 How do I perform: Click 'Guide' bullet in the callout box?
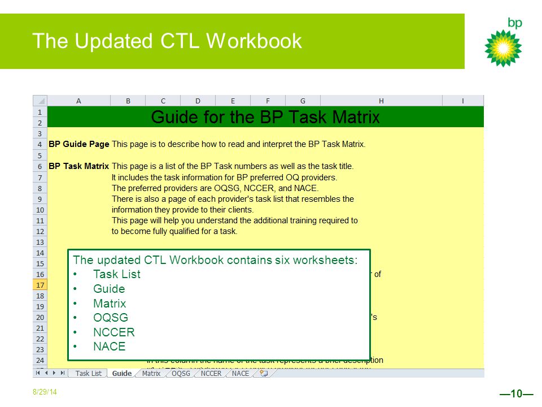click(109, 289)
